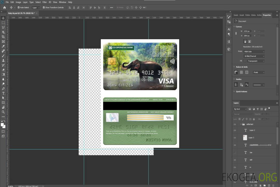
Task: Open the Properties panel options menu
Action: tap(277, 15)
